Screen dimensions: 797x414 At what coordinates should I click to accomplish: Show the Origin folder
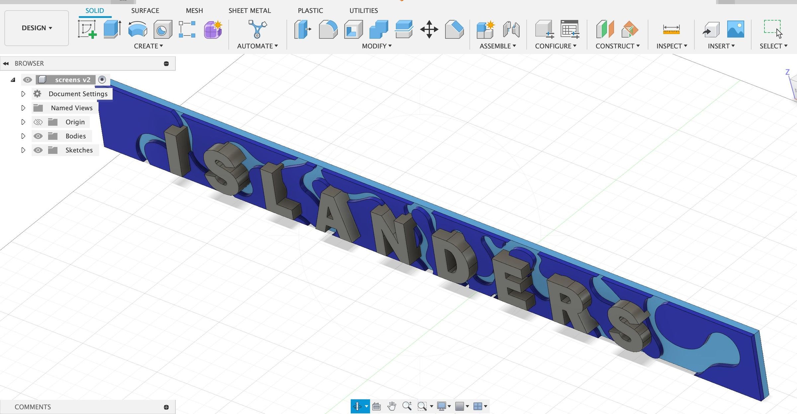(x=38, y=122)
